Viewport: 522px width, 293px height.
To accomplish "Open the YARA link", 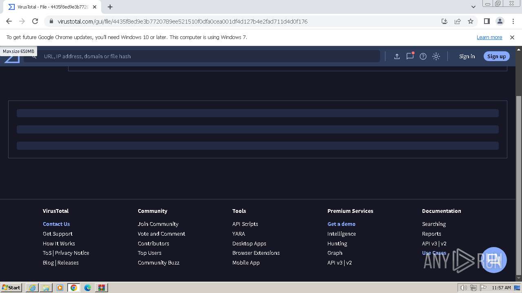I will pyautogui.click(x=239, y=234).
